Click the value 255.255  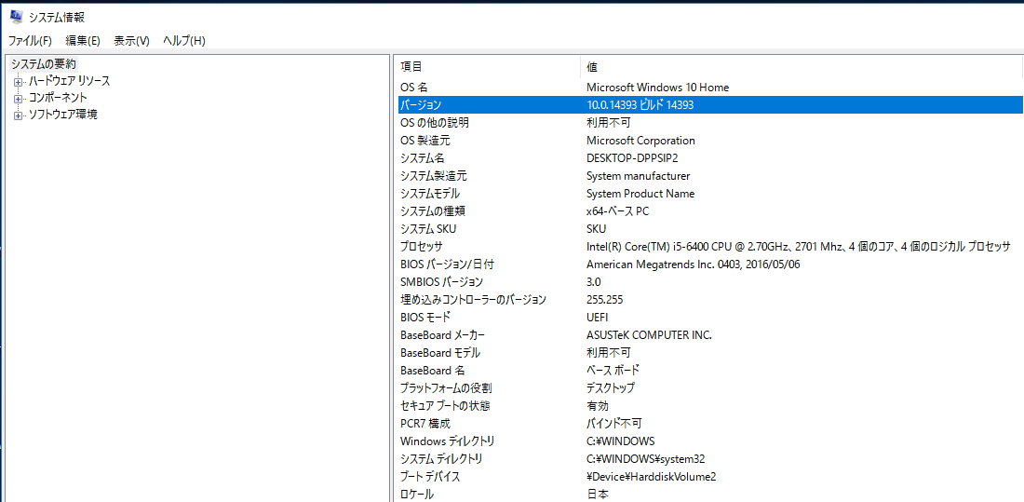click(605, 300)
